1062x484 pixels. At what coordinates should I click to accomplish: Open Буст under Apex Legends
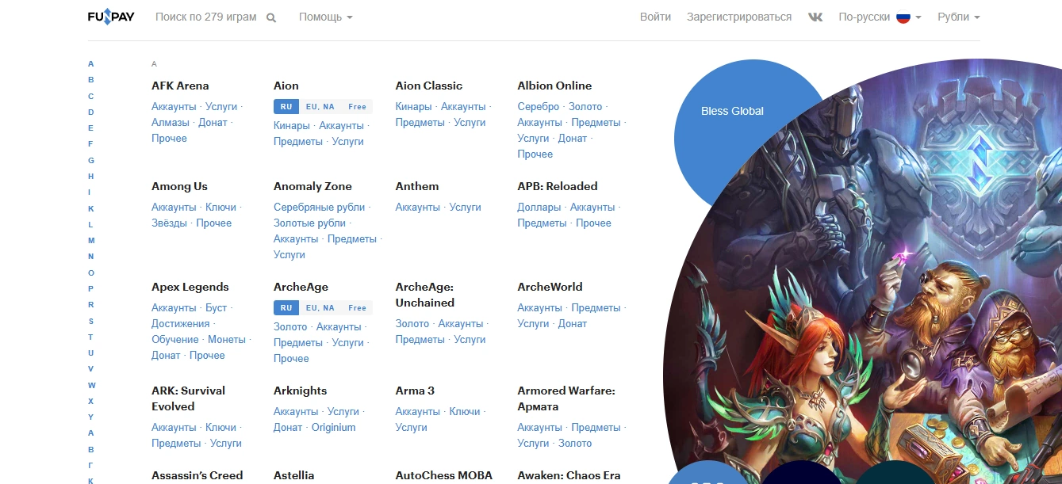217,307
